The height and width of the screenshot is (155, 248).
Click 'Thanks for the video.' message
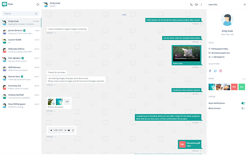coord(57,72)
